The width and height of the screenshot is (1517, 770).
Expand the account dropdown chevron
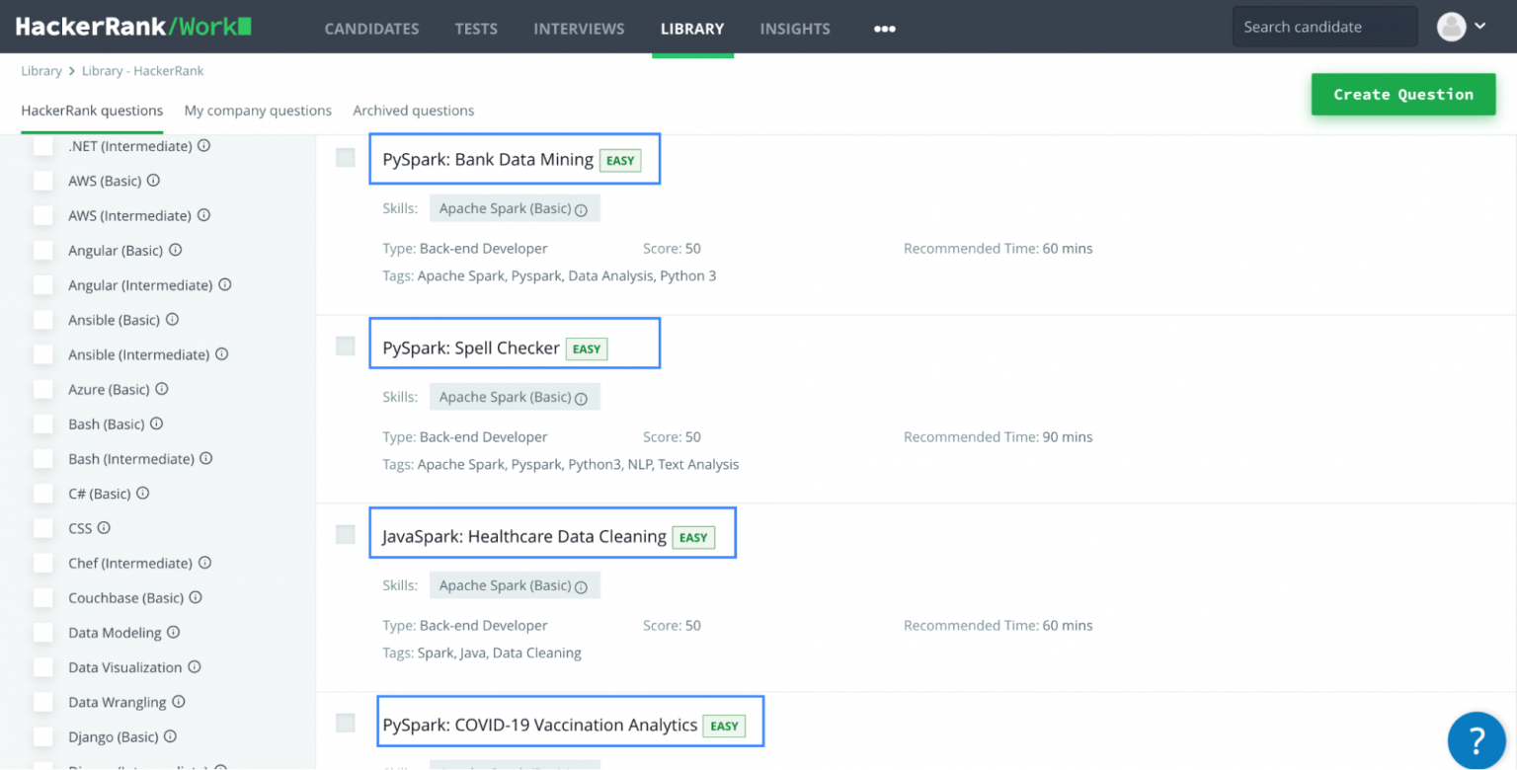(x=1481, y=27)
